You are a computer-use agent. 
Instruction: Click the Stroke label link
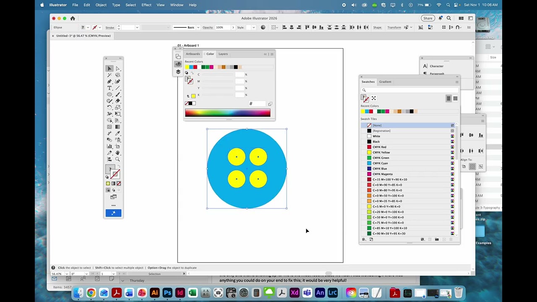110,28
